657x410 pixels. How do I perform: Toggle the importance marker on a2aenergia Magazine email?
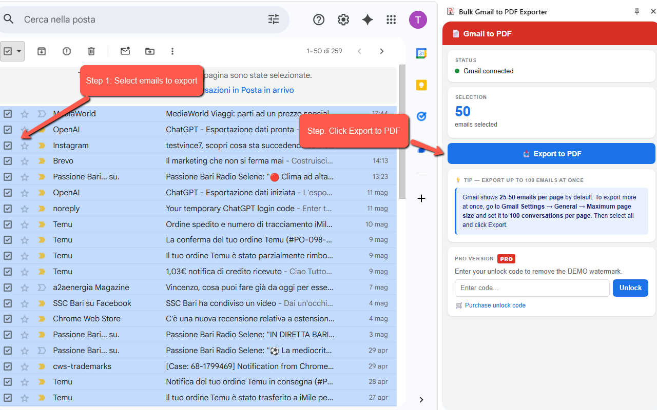point(42,288)
